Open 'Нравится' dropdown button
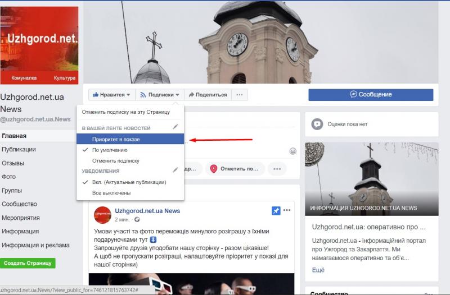 click(112, 95)
